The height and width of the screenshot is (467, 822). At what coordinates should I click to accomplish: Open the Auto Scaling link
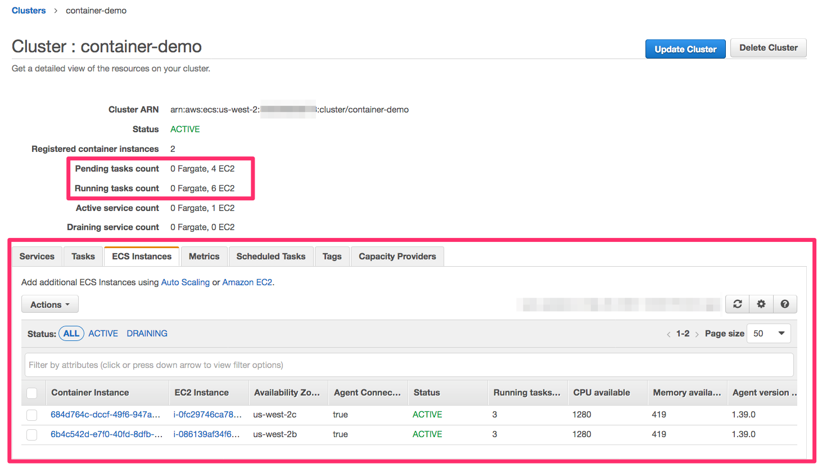(185, 282)
